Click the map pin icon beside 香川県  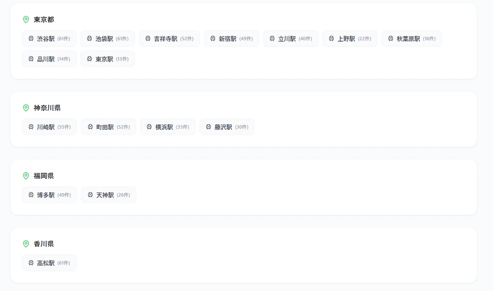(x=26, y=243)
